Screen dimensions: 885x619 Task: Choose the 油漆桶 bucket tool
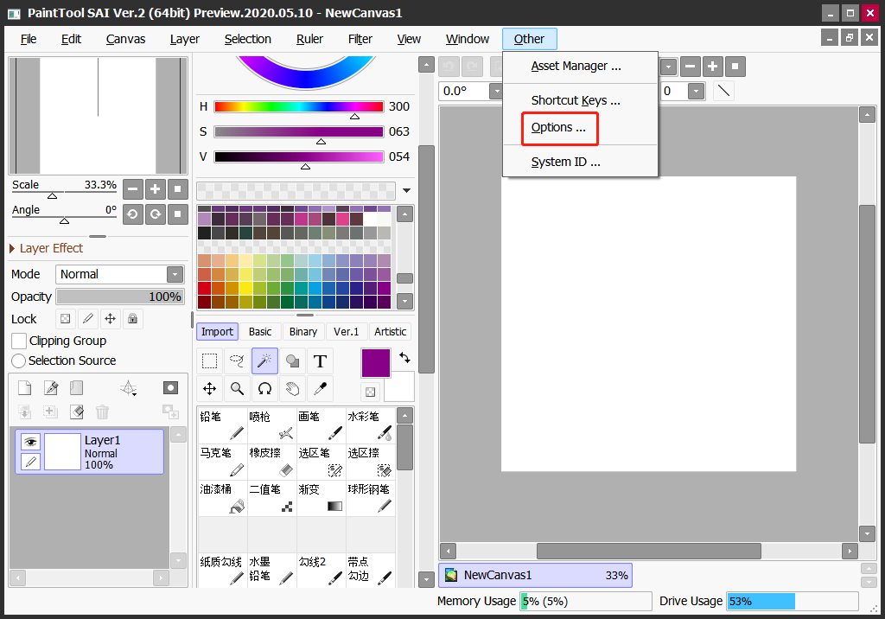pos(222,498)
